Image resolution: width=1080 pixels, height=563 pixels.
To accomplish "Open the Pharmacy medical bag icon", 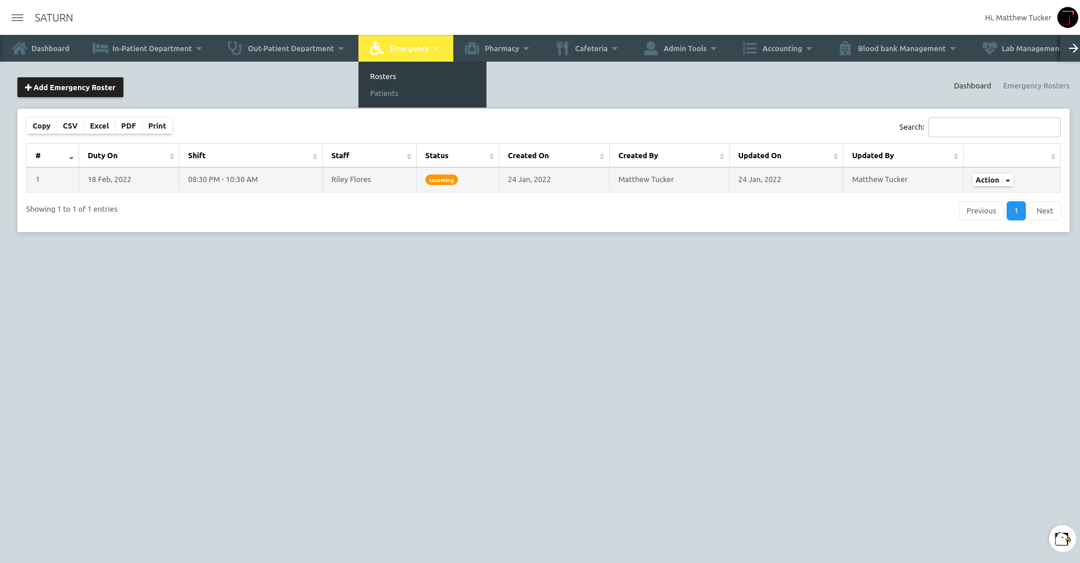I will coord(471,48).
